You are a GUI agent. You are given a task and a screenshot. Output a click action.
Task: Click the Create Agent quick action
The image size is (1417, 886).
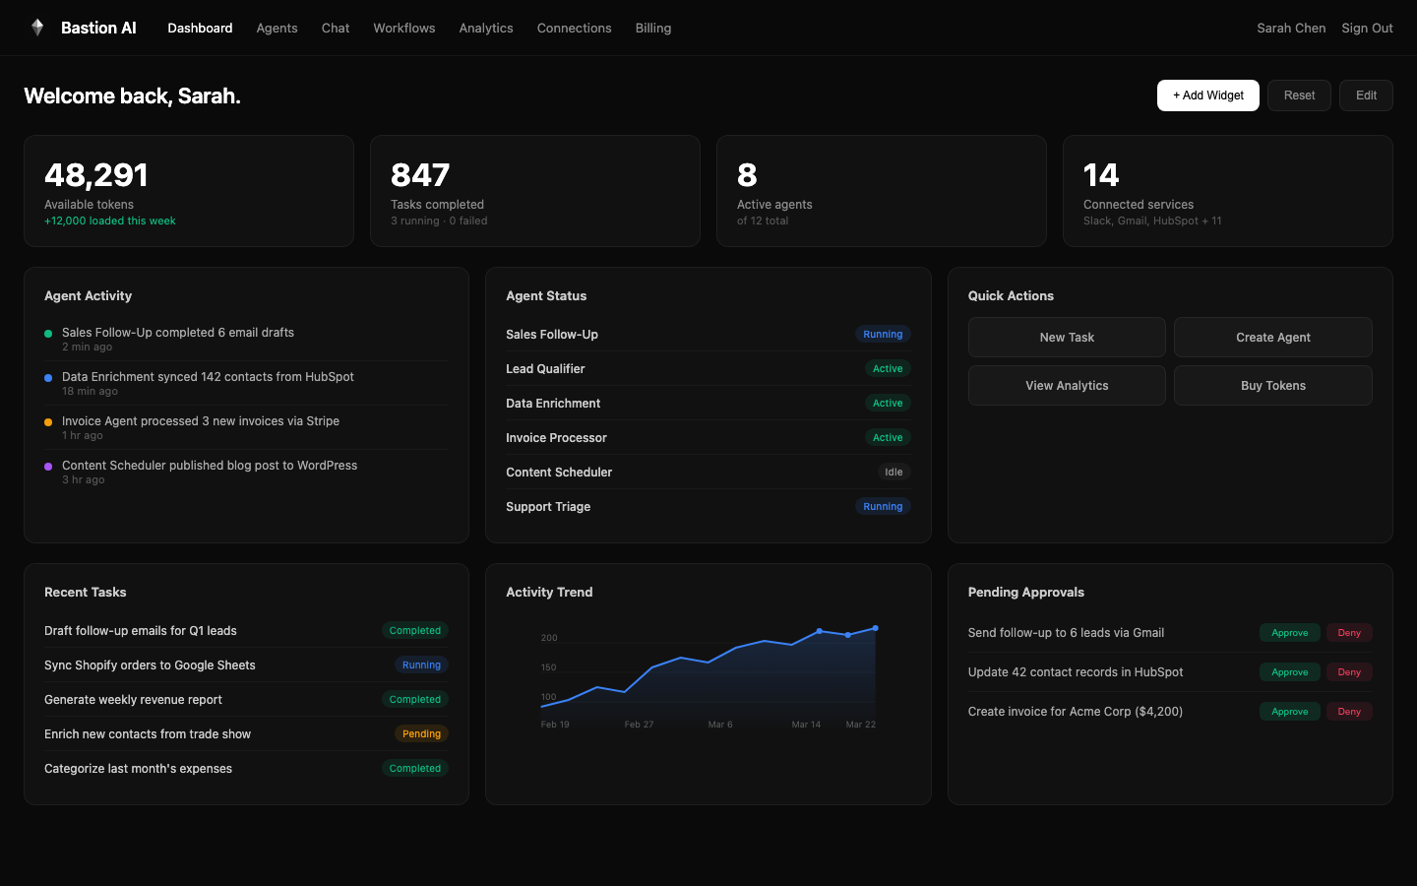1272,337
